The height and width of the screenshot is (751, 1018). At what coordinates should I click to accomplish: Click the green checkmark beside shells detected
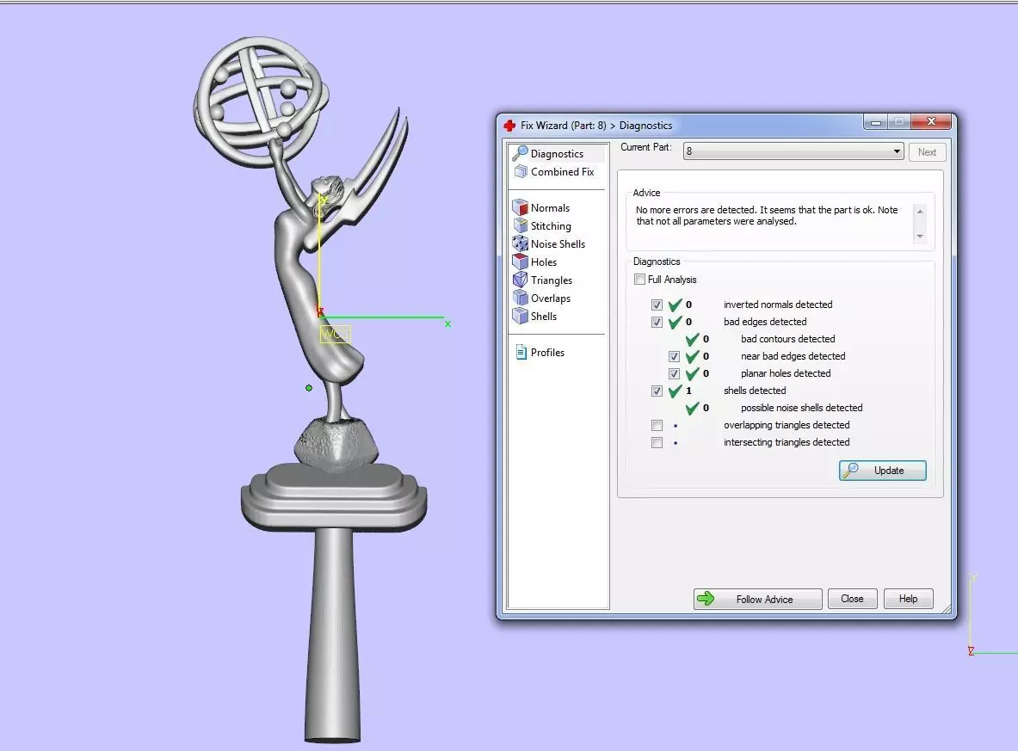tap(676, 391)
